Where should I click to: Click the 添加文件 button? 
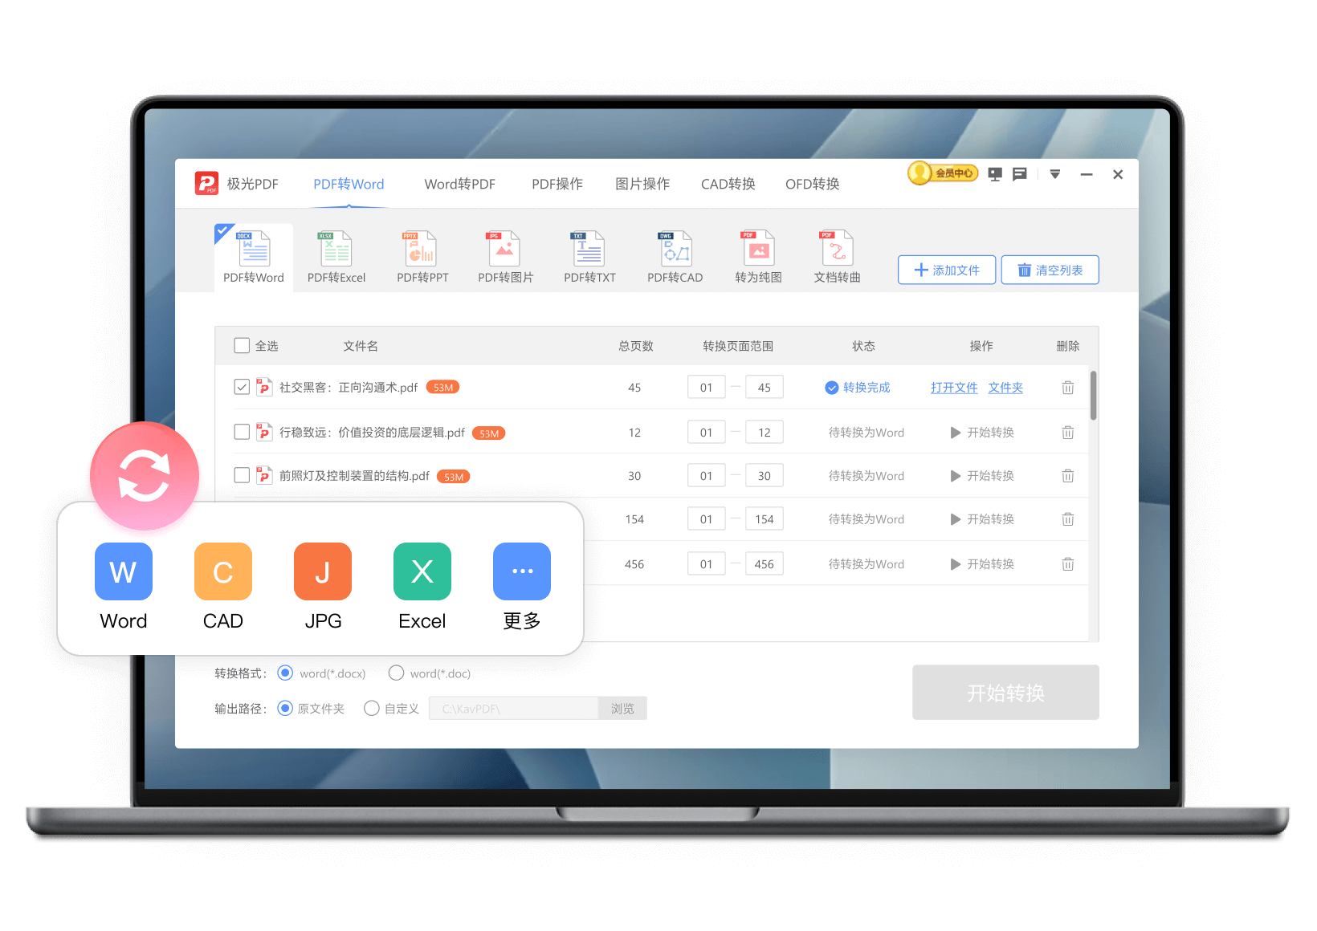tap(946, 270)
